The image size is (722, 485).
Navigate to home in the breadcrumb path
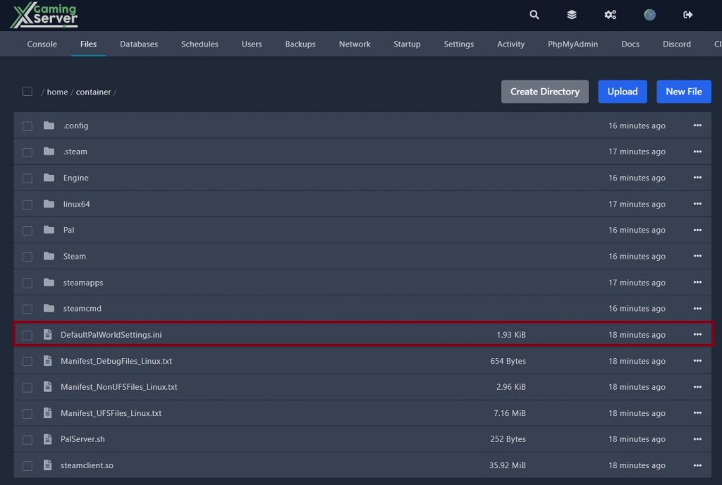pos(57,92)
